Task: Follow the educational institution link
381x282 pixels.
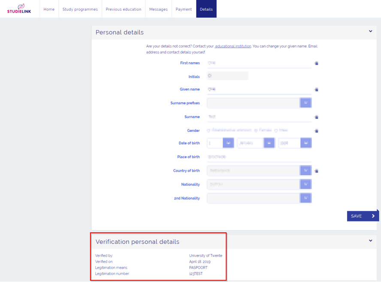Action: click(x=233, y=46)
